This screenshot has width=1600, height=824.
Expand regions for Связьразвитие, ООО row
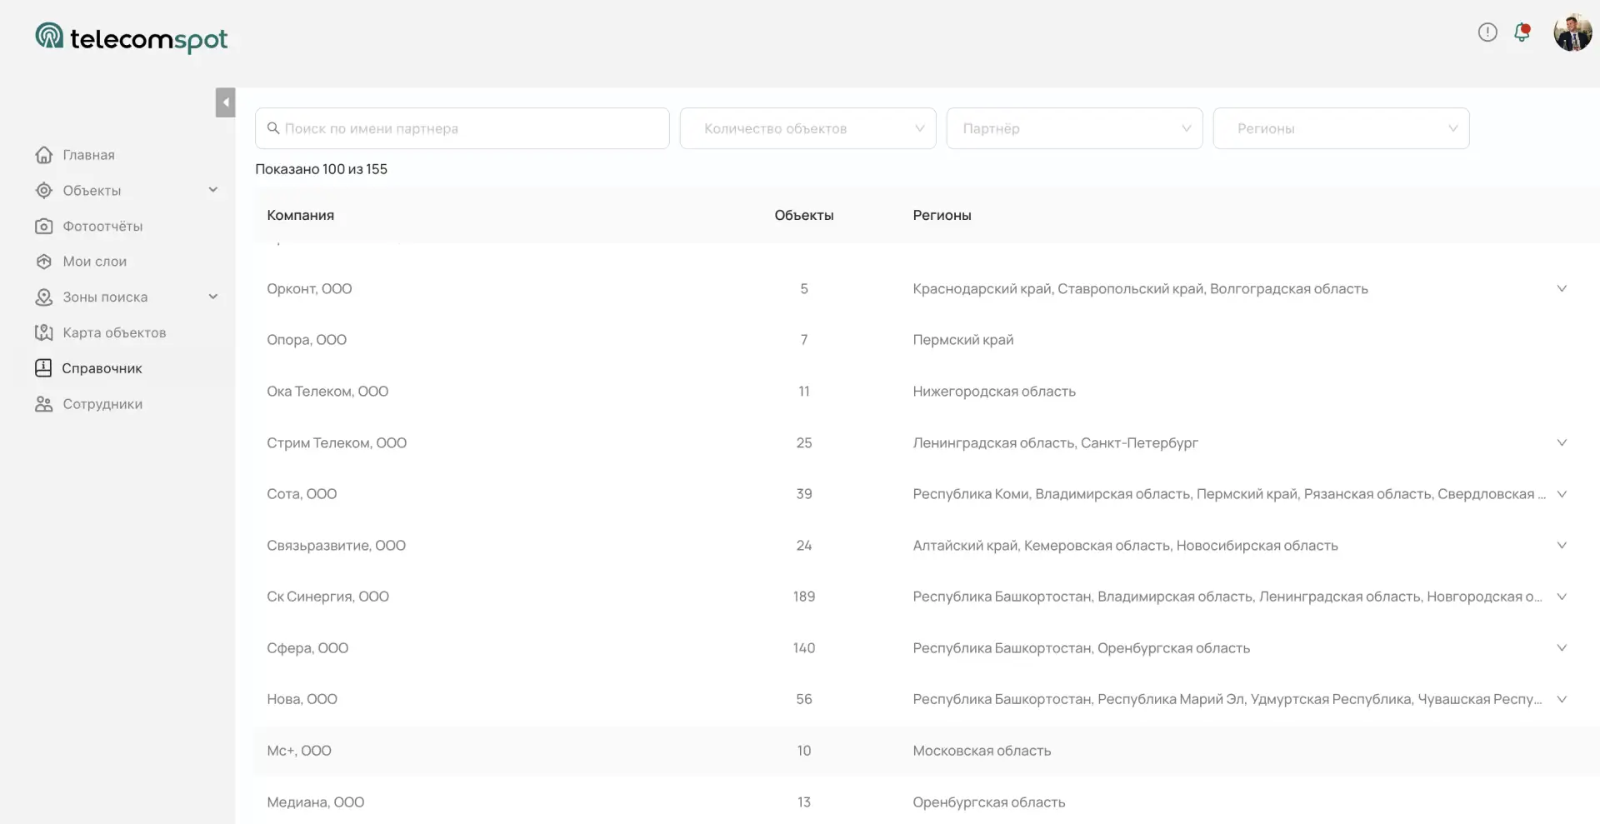(1562, 545)
